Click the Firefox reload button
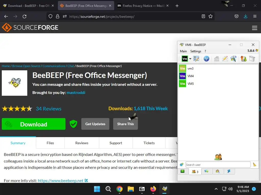Viewport: 261px width, 195px height. click(x=24, y=17)
